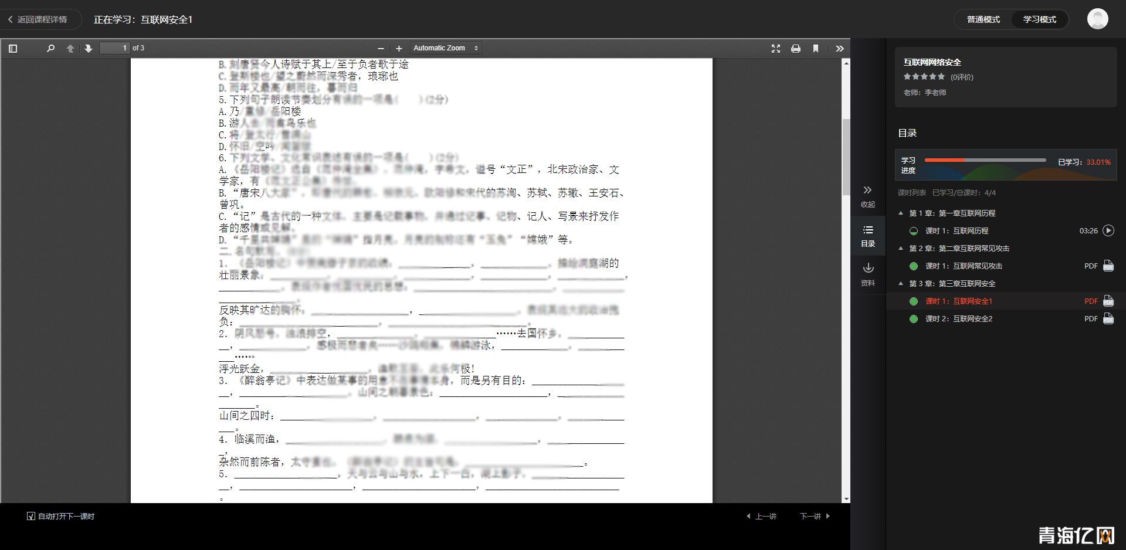
Task: Toggle the PDF viewer sidebar panel
Action: [x=13, y=48]
